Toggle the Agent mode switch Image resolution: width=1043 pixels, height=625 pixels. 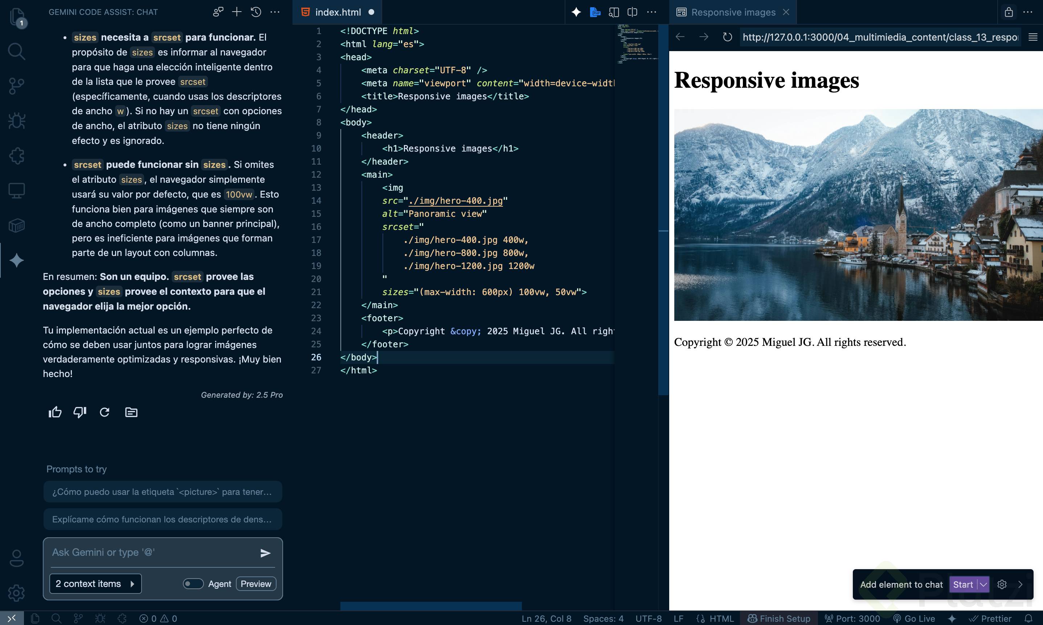pos(193,584)
